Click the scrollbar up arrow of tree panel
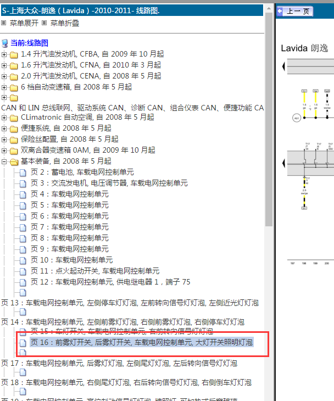This screenshot has width=334, height=401. [269, 8]
